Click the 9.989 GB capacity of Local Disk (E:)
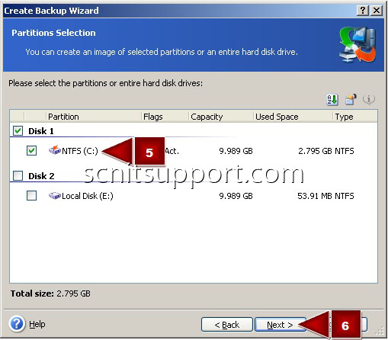The height and width of the screenshot is (340, 388). [236, 196]
